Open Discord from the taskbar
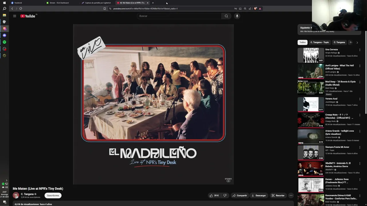The width and height of the screenshot is (367, 206). (x=4, y=35)
